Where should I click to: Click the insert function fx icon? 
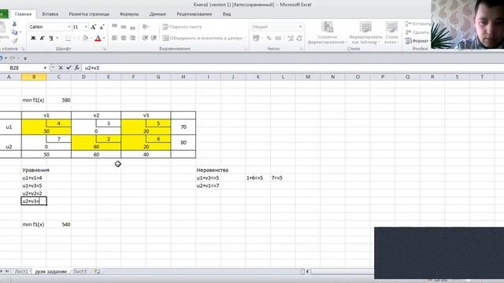pyautogui.click(x=77, y=68)
